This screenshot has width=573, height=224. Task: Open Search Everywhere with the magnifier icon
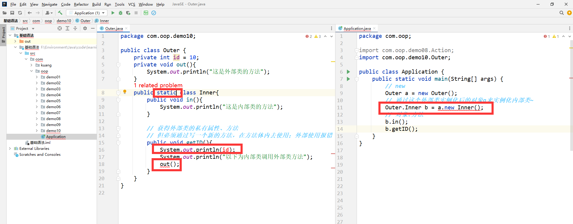point(561,13)
